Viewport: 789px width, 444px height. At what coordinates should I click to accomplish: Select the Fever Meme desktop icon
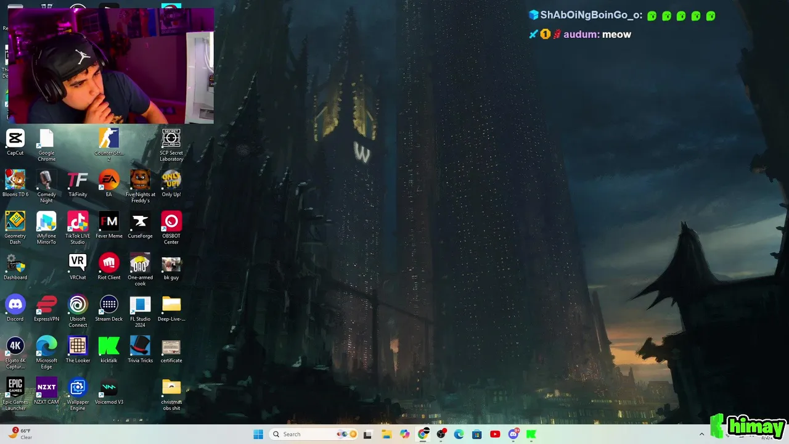109,225
